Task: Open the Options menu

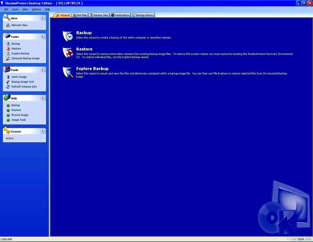Action: pos(36,9)
